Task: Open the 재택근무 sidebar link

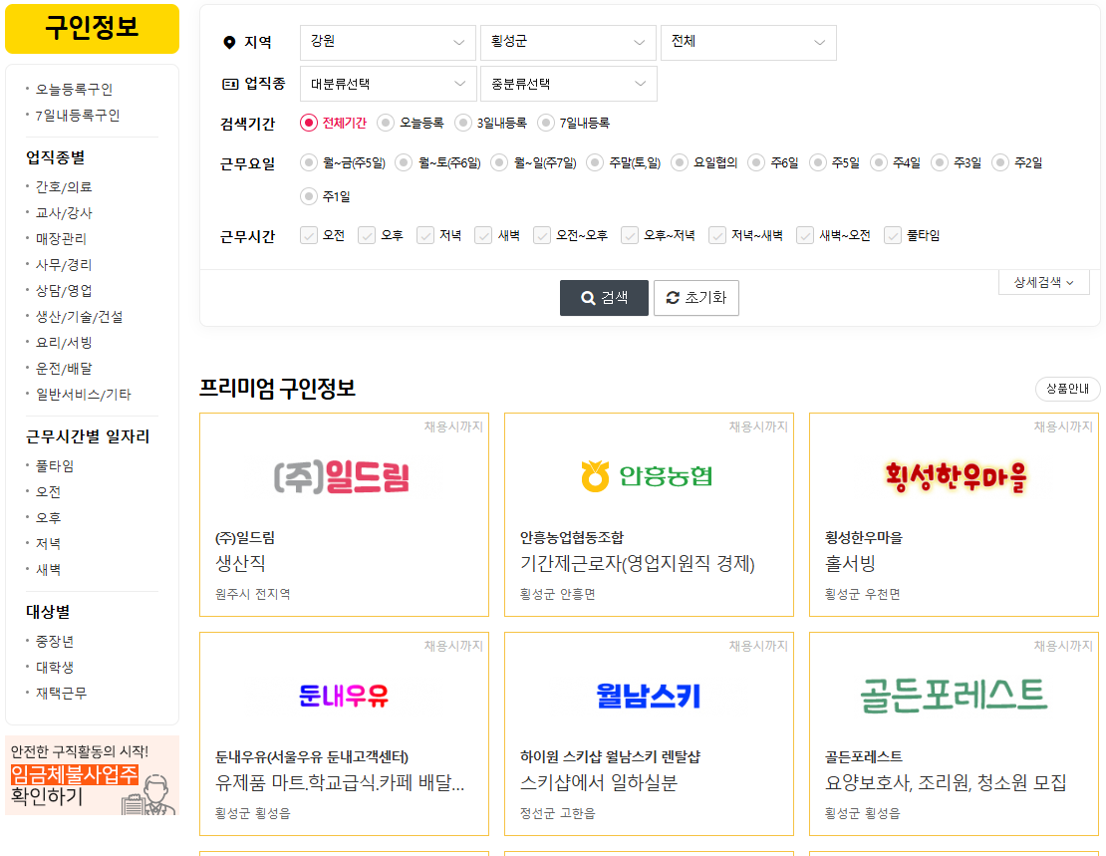Action: coord(62,693)
